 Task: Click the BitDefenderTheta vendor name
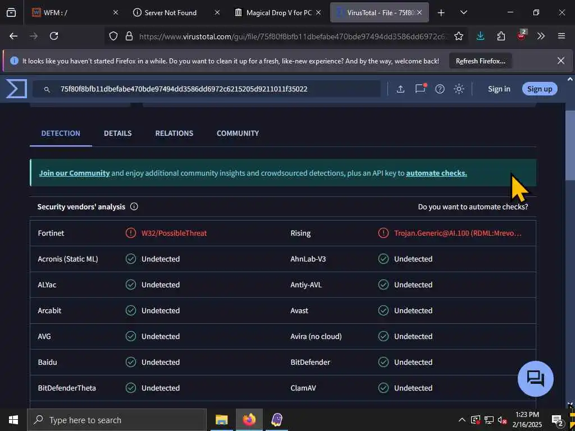coord(67,388)
